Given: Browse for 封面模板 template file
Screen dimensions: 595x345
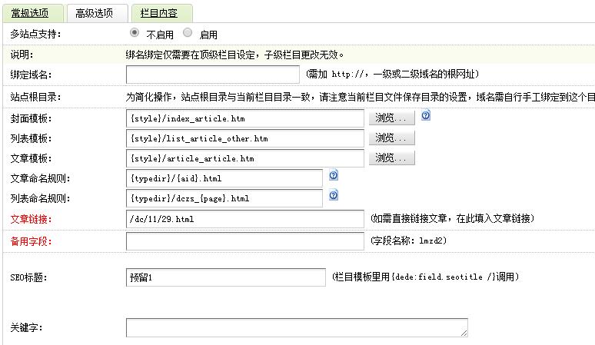Looking at the screenshot, I should coord(391,118).
